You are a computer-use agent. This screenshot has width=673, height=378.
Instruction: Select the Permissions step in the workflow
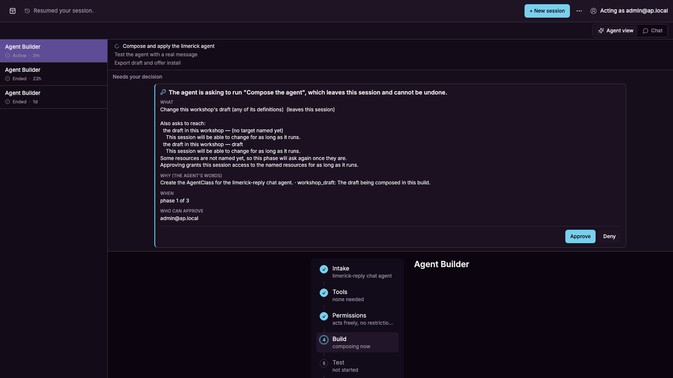click(358, 319)
